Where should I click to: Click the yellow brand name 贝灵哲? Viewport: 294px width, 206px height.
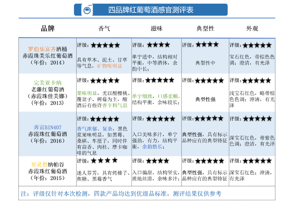click(39, 164)
